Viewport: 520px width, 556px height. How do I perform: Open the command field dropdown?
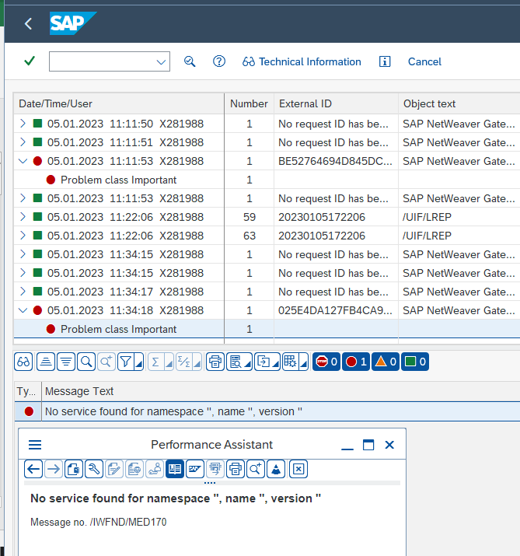coord(161,62)
